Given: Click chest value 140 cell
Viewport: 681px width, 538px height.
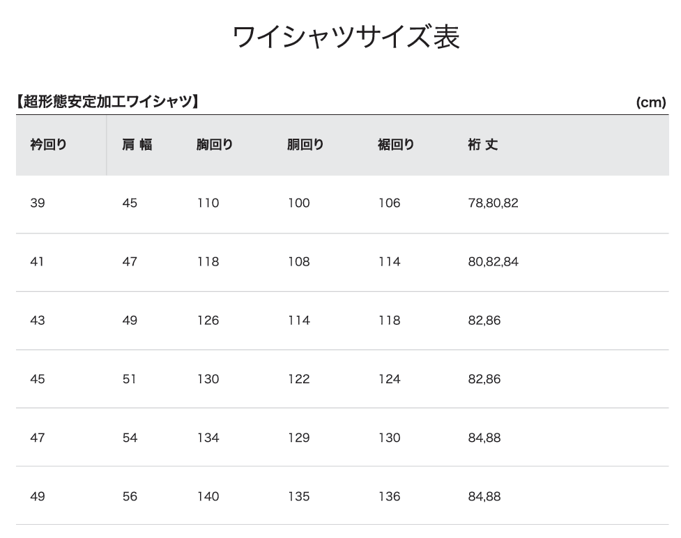Looking at the screenshot, I should coord(208,496).
